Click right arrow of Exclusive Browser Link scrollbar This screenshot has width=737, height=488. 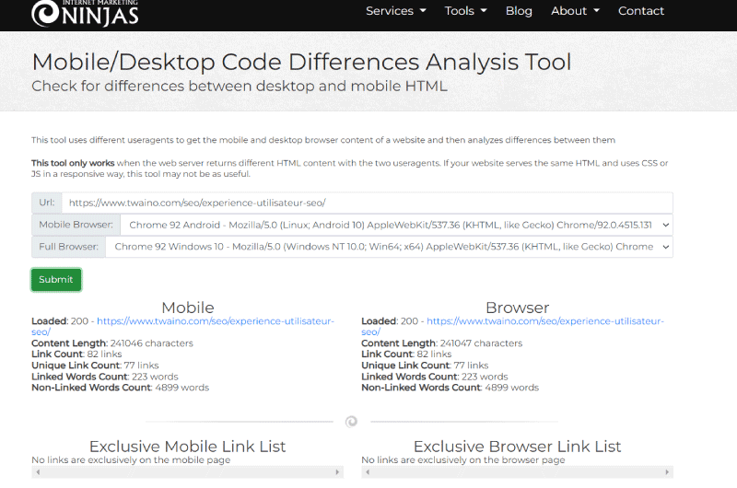click(x=667, y=472)
